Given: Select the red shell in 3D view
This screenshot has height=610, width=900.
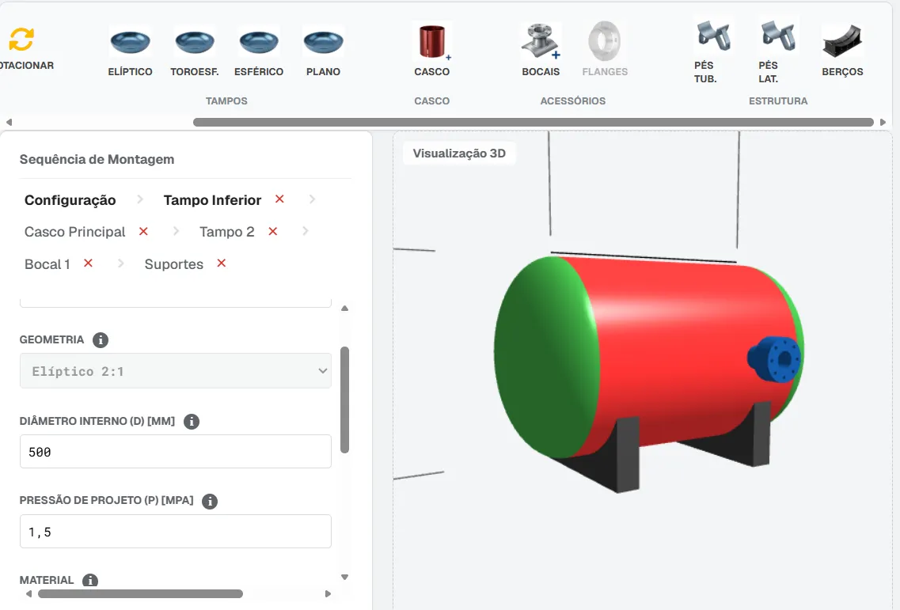Looking at the screenshot, I should (678, 350).
